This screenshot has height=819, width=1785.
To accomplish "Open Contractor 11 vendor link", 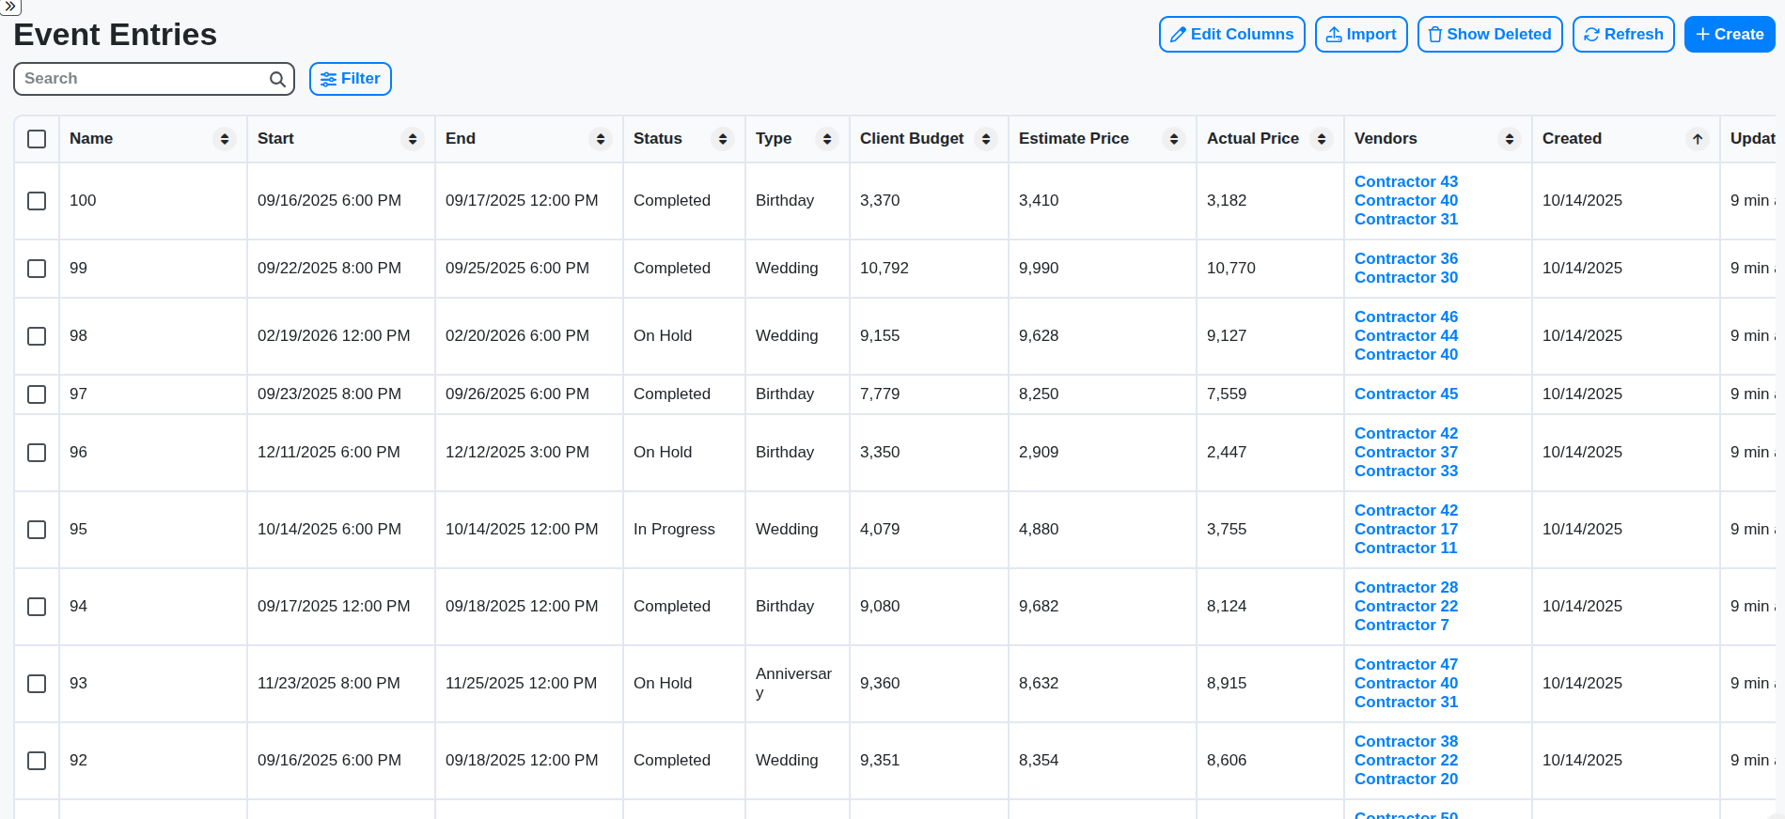I will point(1405,548).
